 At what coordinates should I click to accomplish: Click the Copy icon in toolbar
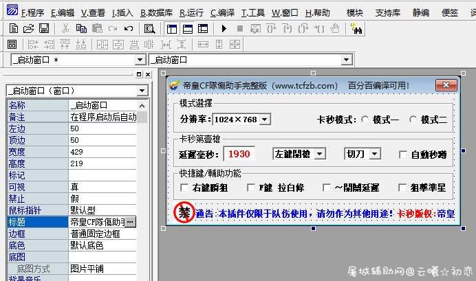(81, 28)
